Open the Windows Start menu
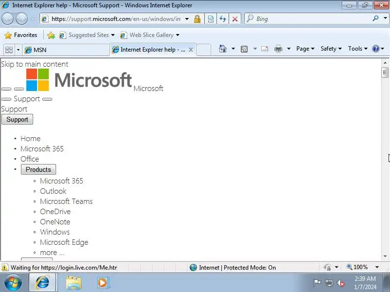The height and width of the screenshot is (292, 390). tap(13, 283)
